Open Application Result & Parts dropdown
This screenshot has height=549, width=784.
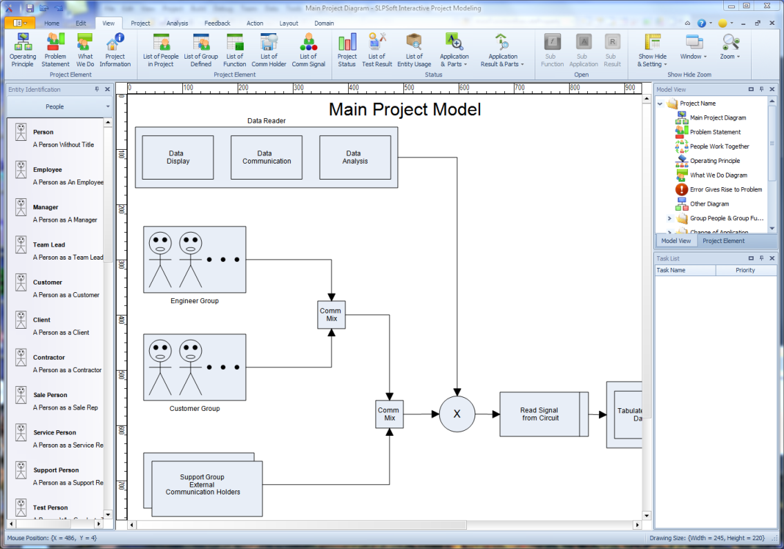pos(502,50)
